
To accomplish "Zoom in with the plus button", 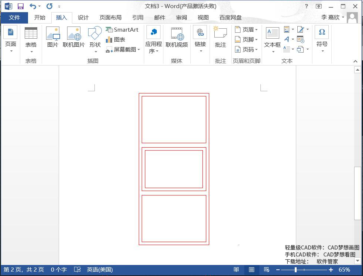I will tap(331, 269).
